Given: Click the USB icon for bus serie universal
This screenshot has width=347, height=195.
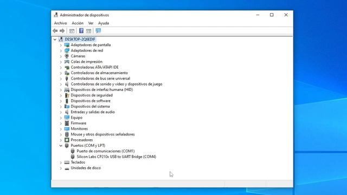Looking at the screenshot, I should [x=67, y=79].
